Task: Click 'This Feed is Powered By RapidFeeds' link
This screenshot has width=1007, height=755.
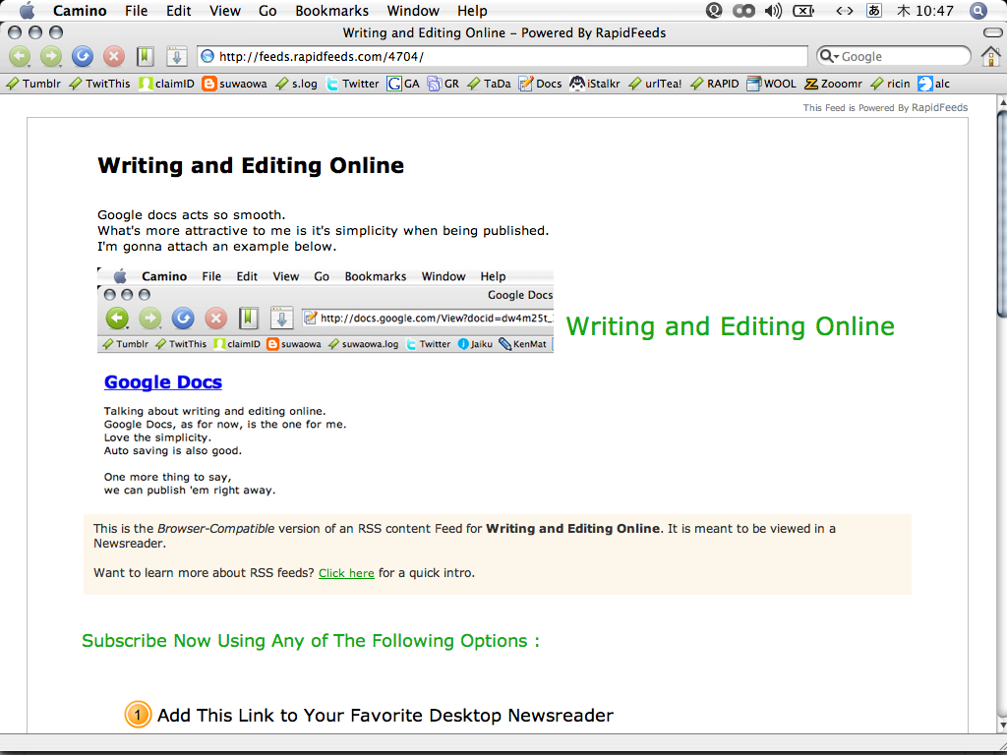Action: point(885,108)
